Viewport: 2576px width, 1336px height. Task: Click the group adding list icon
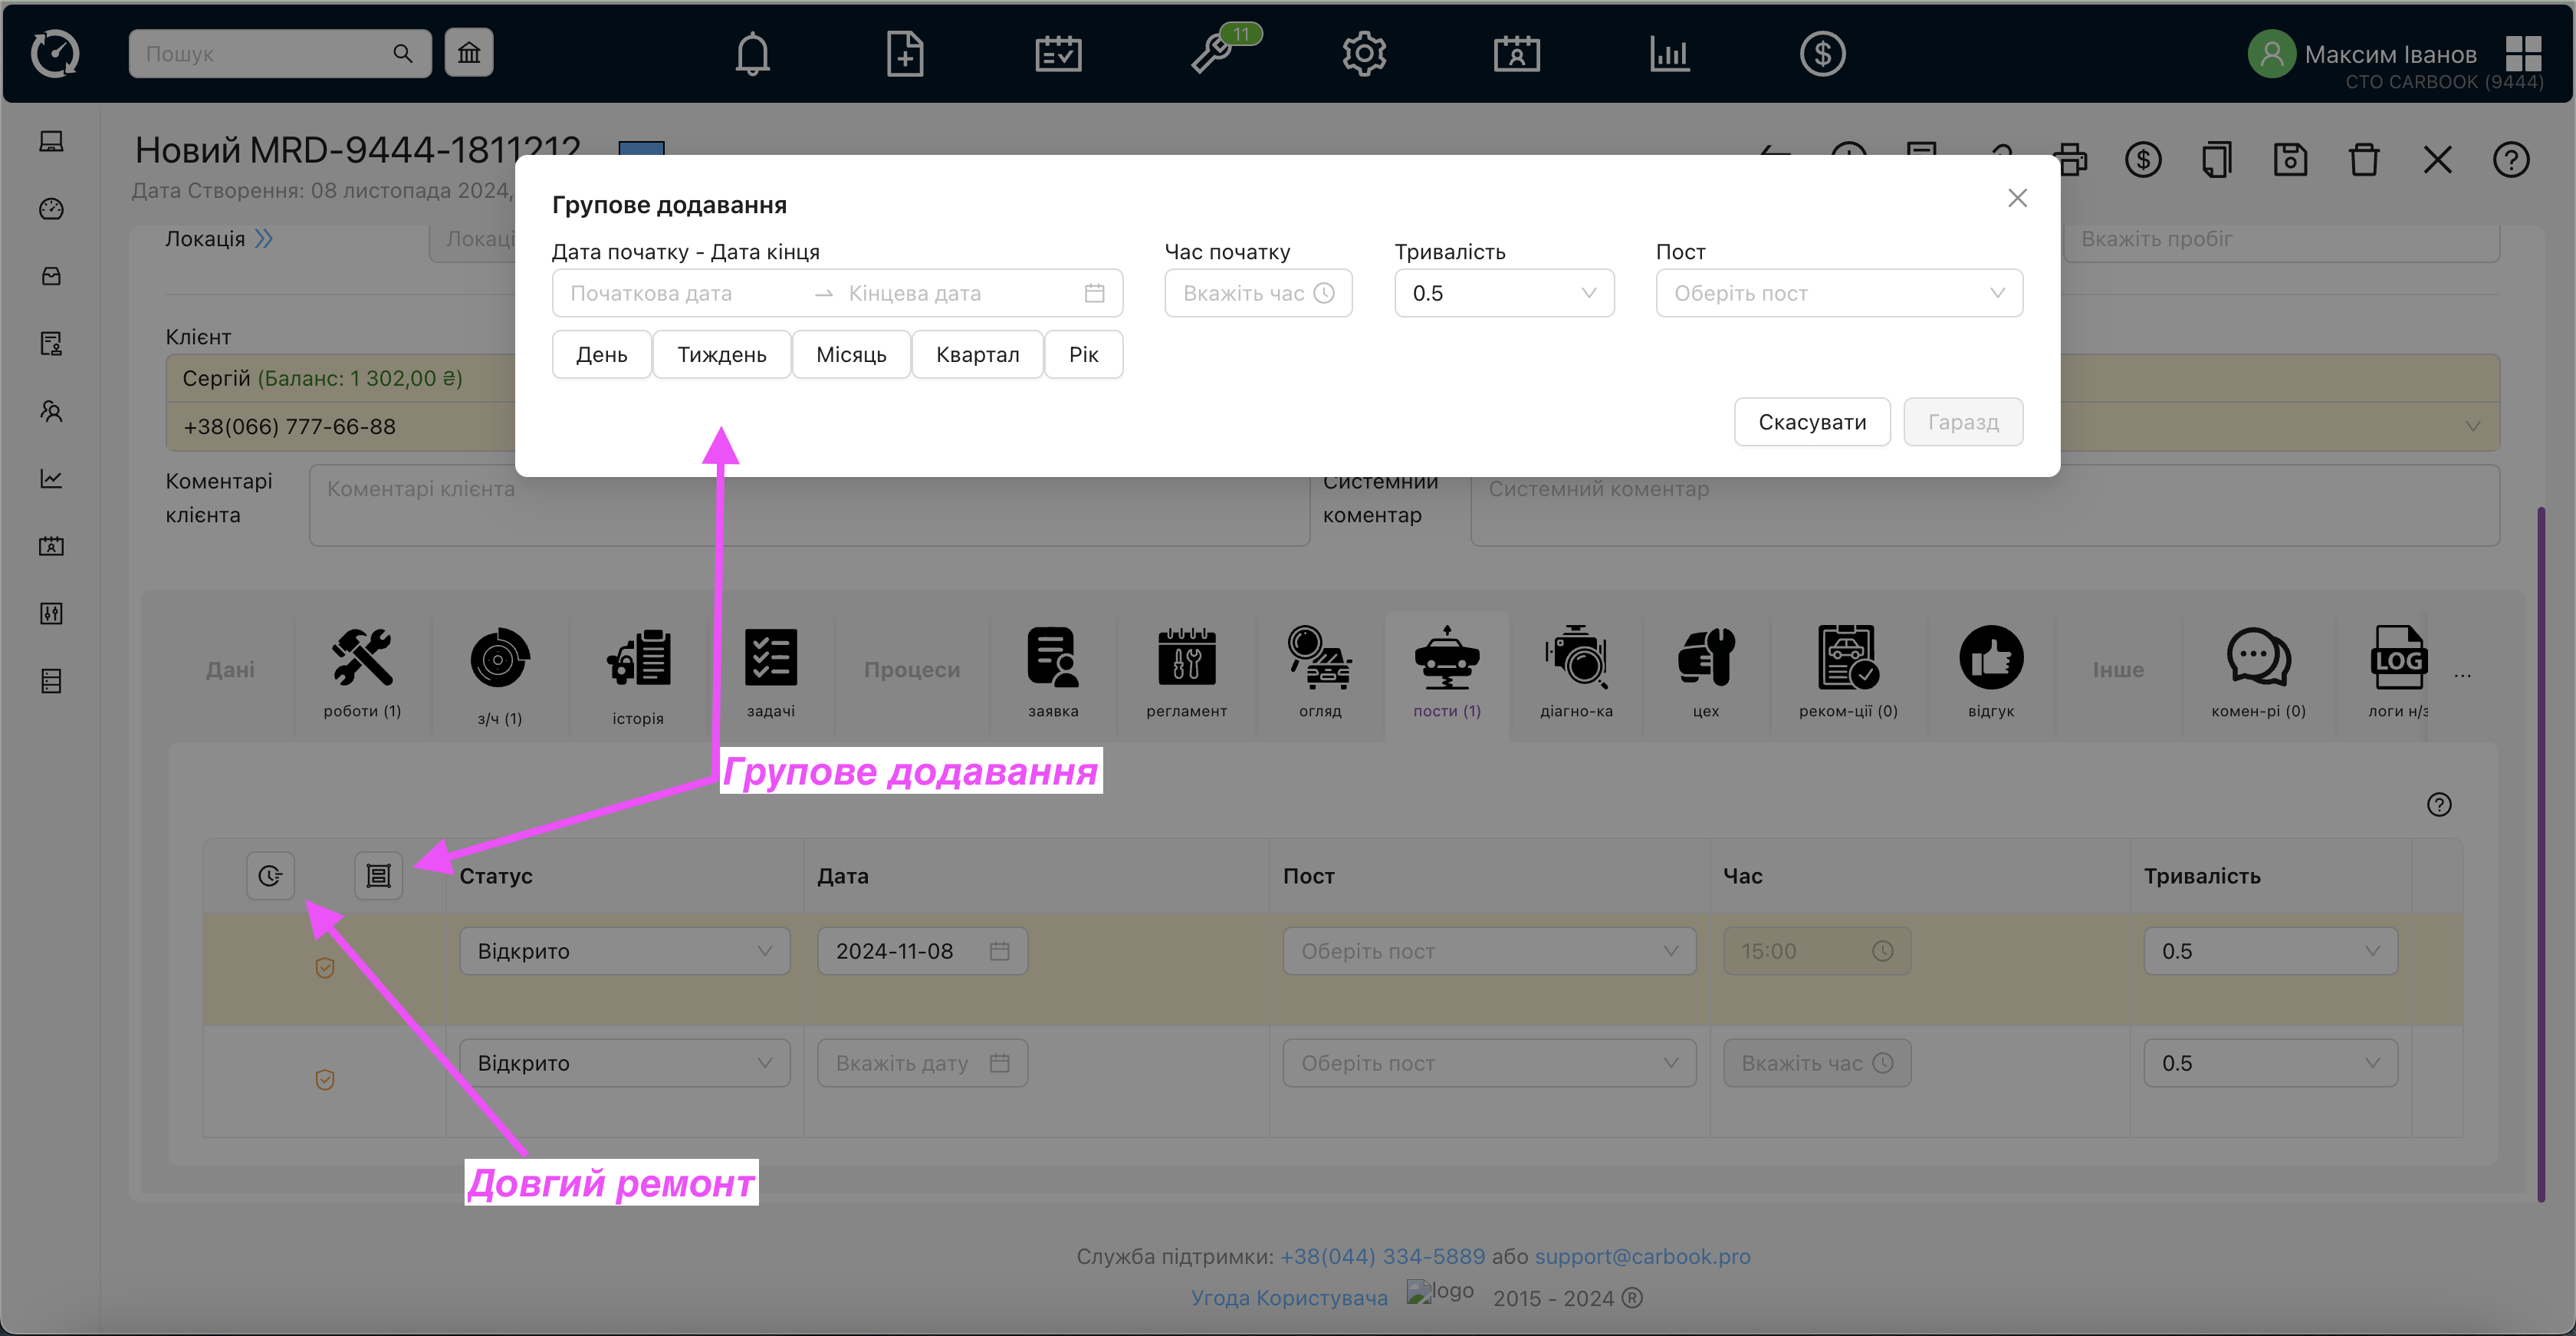pyautogui.click(x=378, y=876)
